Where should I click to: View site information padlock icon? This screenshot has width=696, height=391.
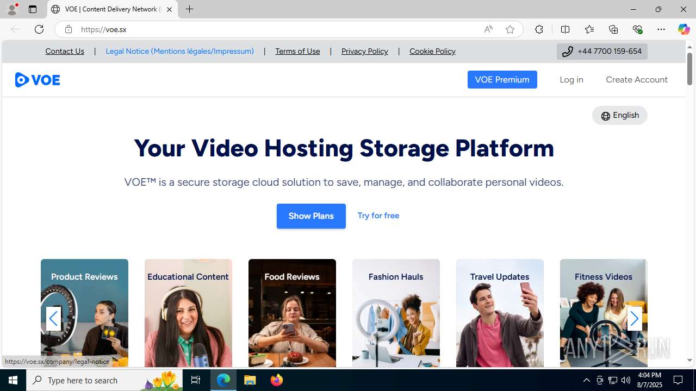point(68,29)
